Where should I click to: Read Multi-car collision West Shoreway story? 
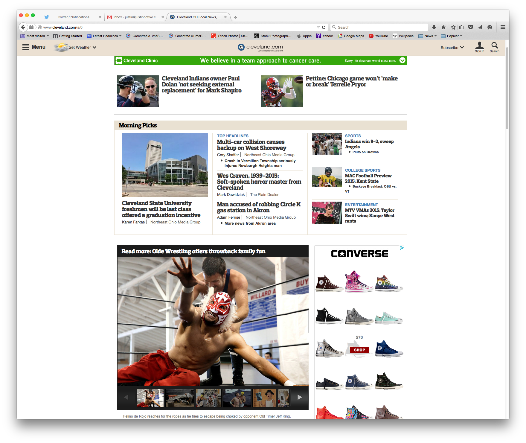pos(251,145)
